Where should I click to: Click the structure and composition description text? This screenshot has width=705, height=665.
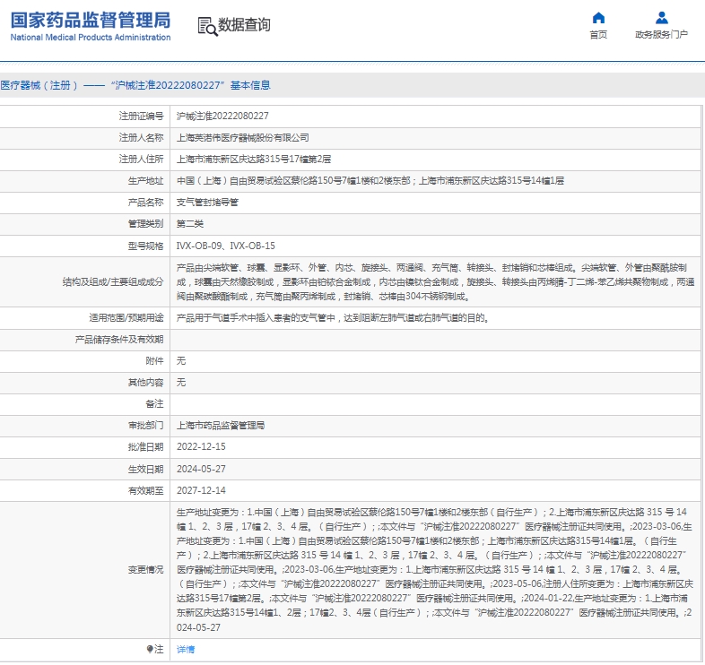(x=435, y=281)
